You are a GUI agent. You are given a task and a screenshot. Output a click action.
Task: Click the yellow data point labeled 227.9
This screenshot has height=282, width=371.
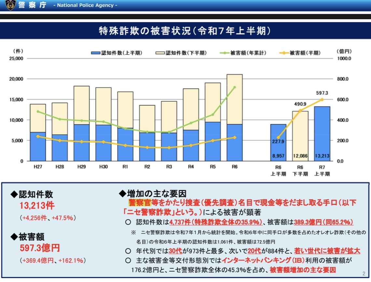[278, 138]
